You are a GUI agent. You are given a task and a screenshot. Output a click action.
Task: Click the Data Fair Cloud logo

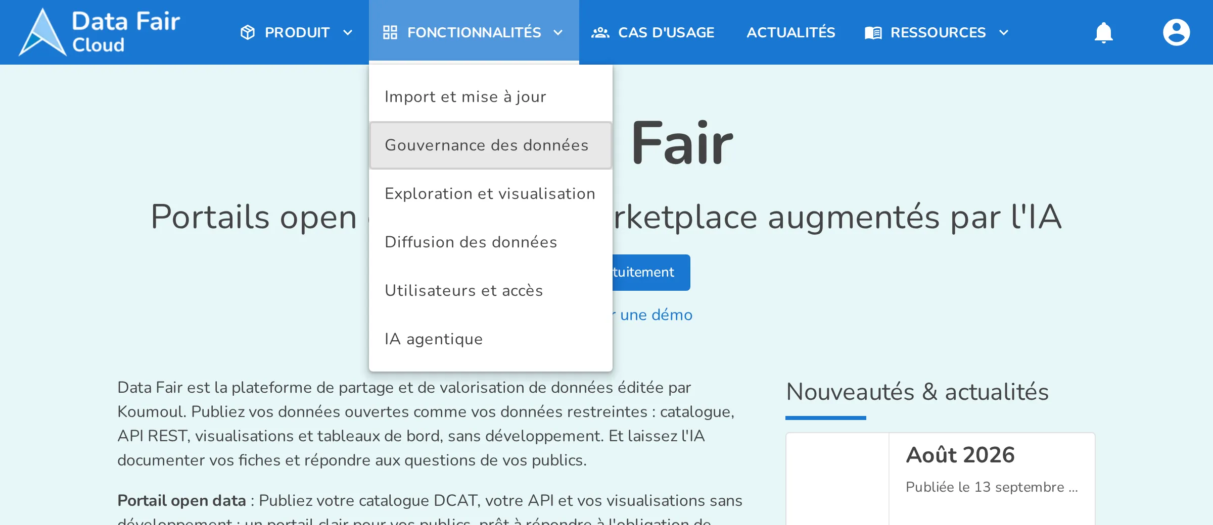pos(100,32)
